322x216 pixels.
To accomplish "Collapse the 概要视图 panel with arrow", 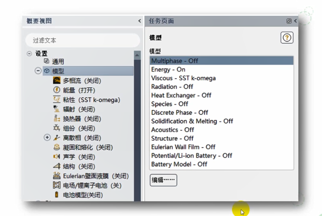I will (139, 21).
